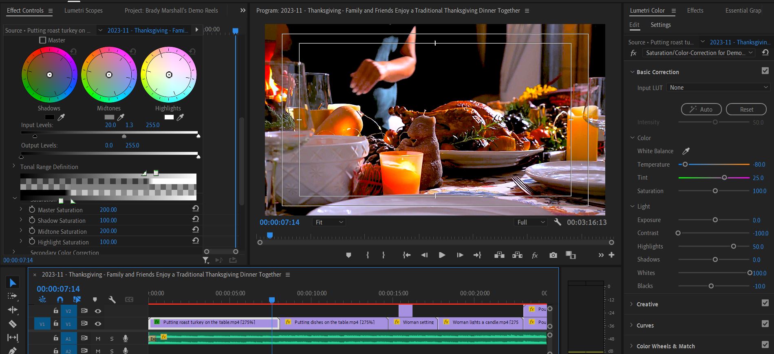Toggle the Creative section checkbox

(765, 303)
